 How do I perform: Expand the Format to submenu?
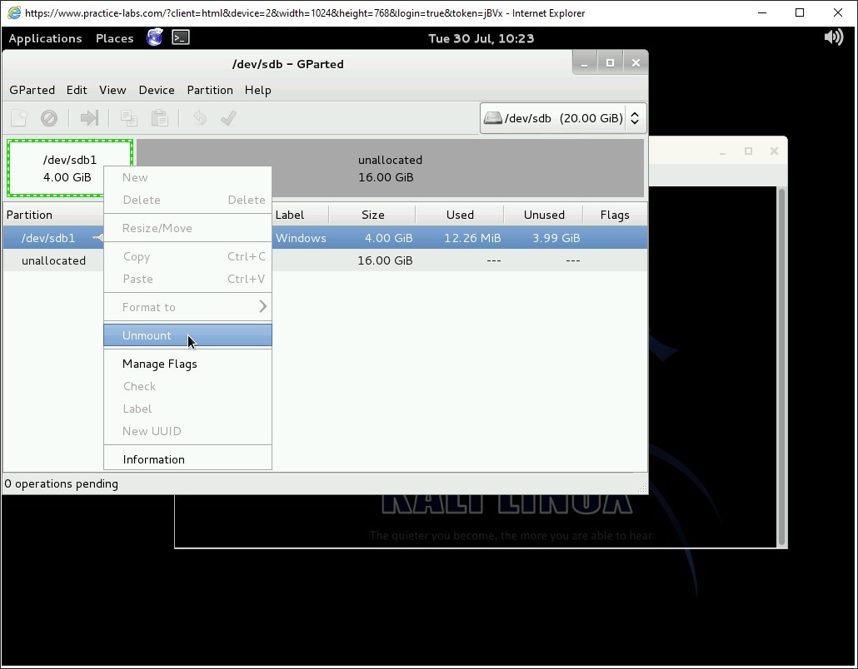click(187, 307)
